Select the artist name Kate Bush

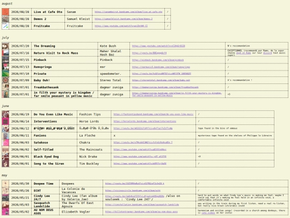pos(108,46)
